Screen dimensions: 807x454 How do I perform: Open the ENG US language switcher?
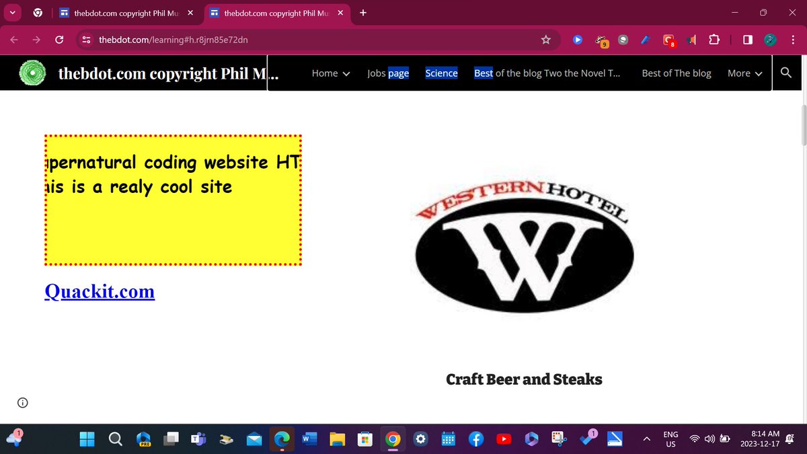(x=670, y=439)
